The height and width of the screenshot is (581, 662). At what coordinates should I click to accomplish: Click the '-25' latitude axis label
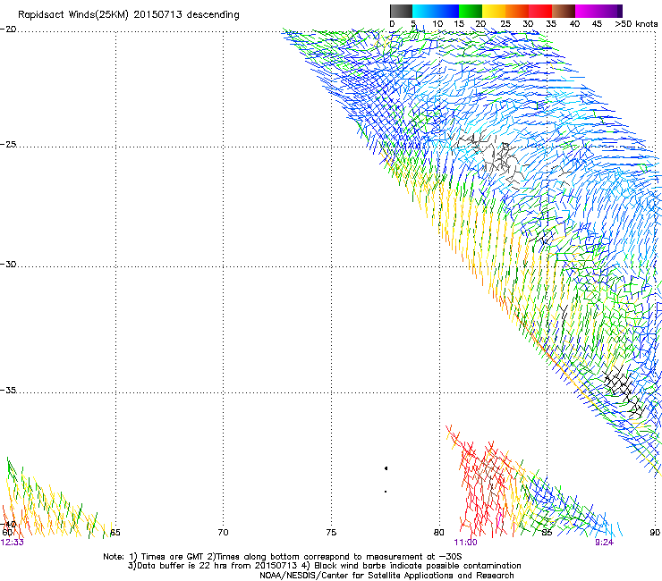[x=8, y=144]
